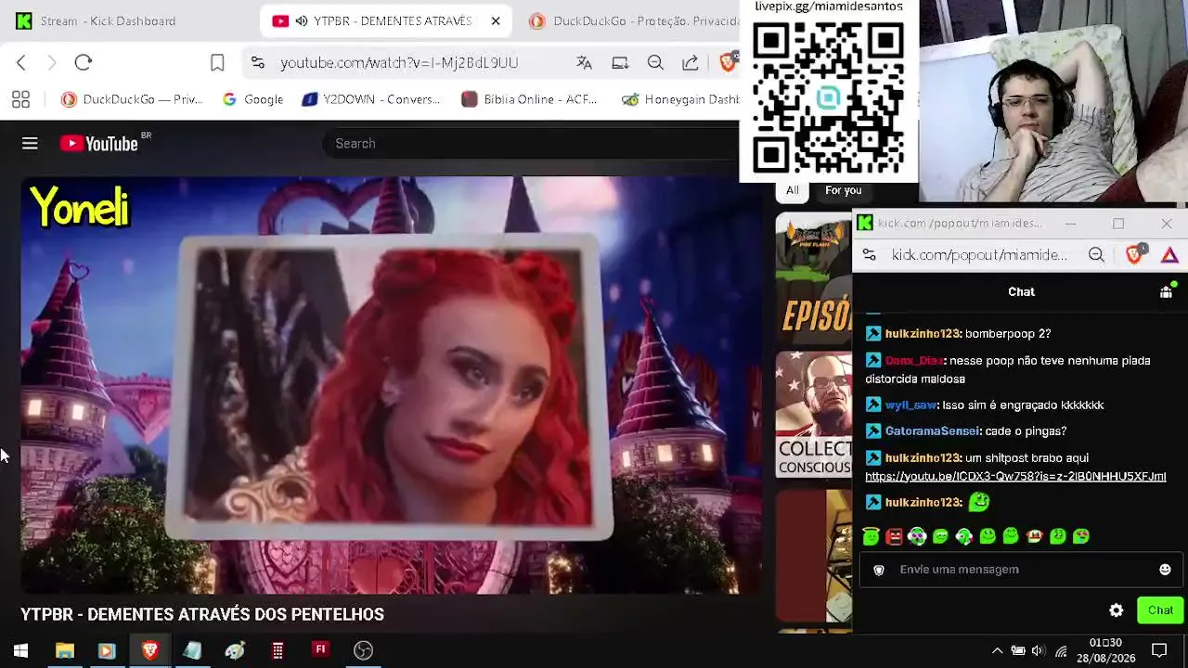
Task: Open the emoji picker in the message box
Action: tap(1165, 570)
